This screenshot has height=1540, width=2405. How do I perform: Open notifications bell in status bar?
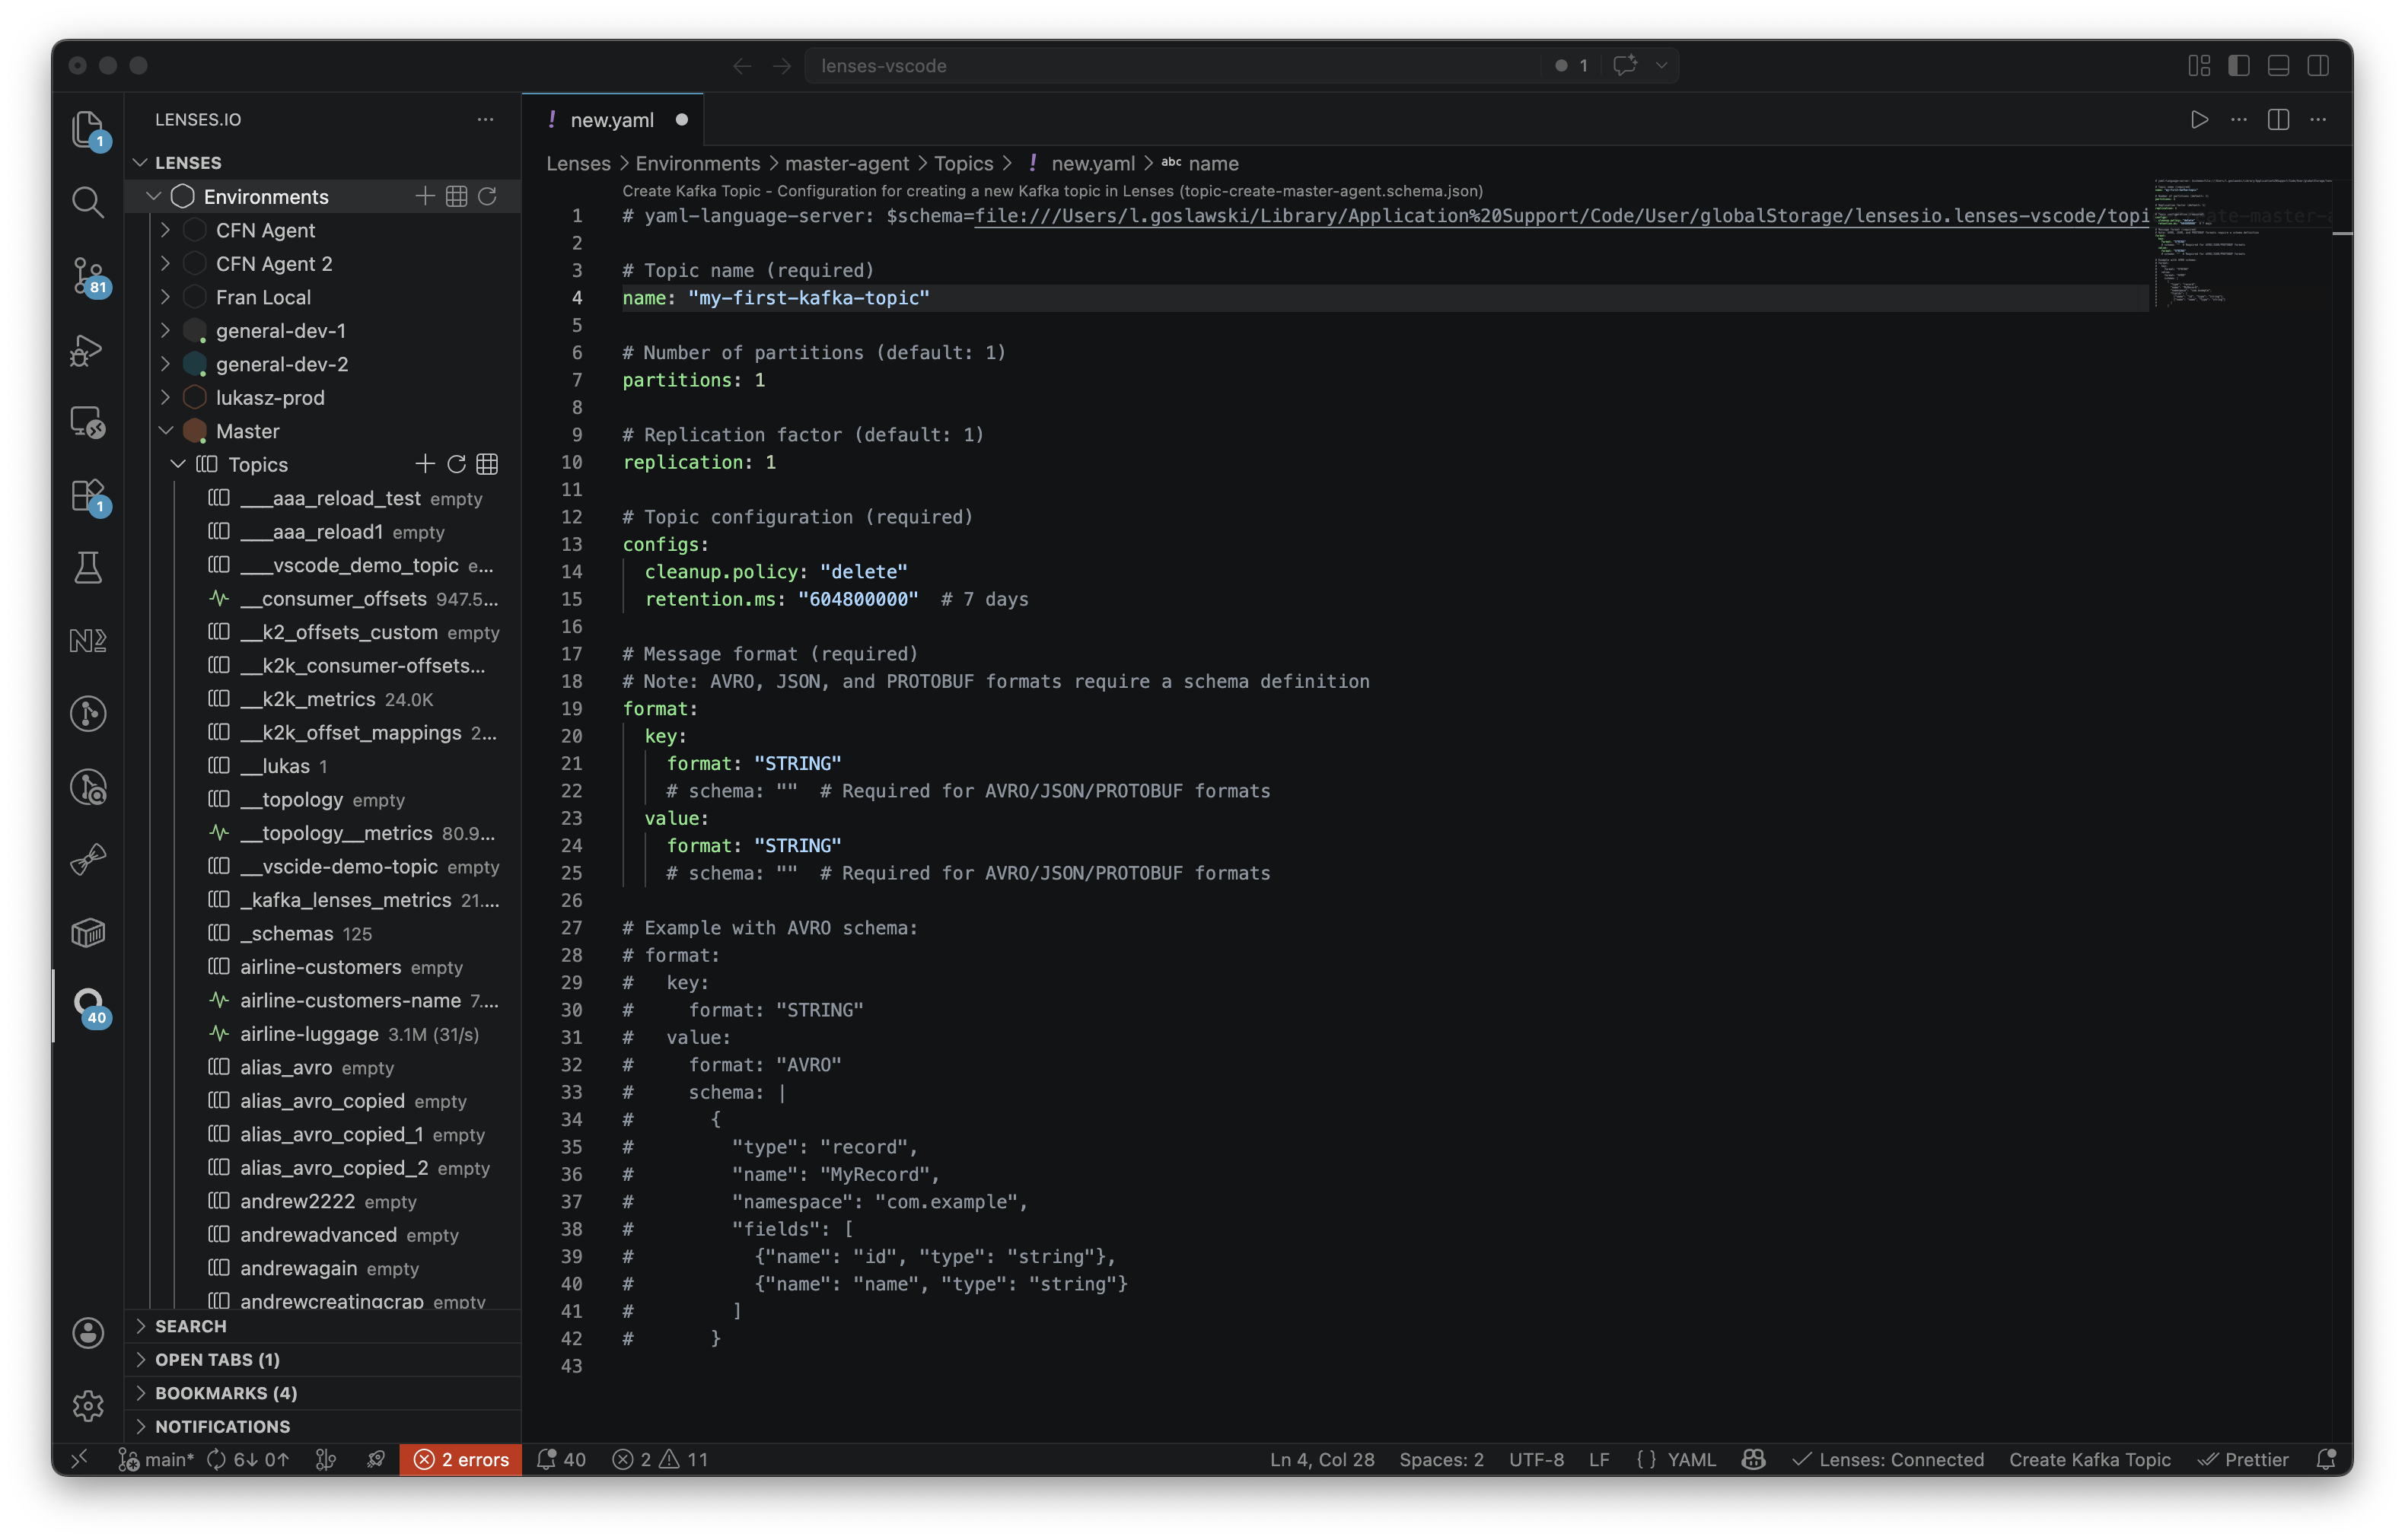[2325, 1459]
